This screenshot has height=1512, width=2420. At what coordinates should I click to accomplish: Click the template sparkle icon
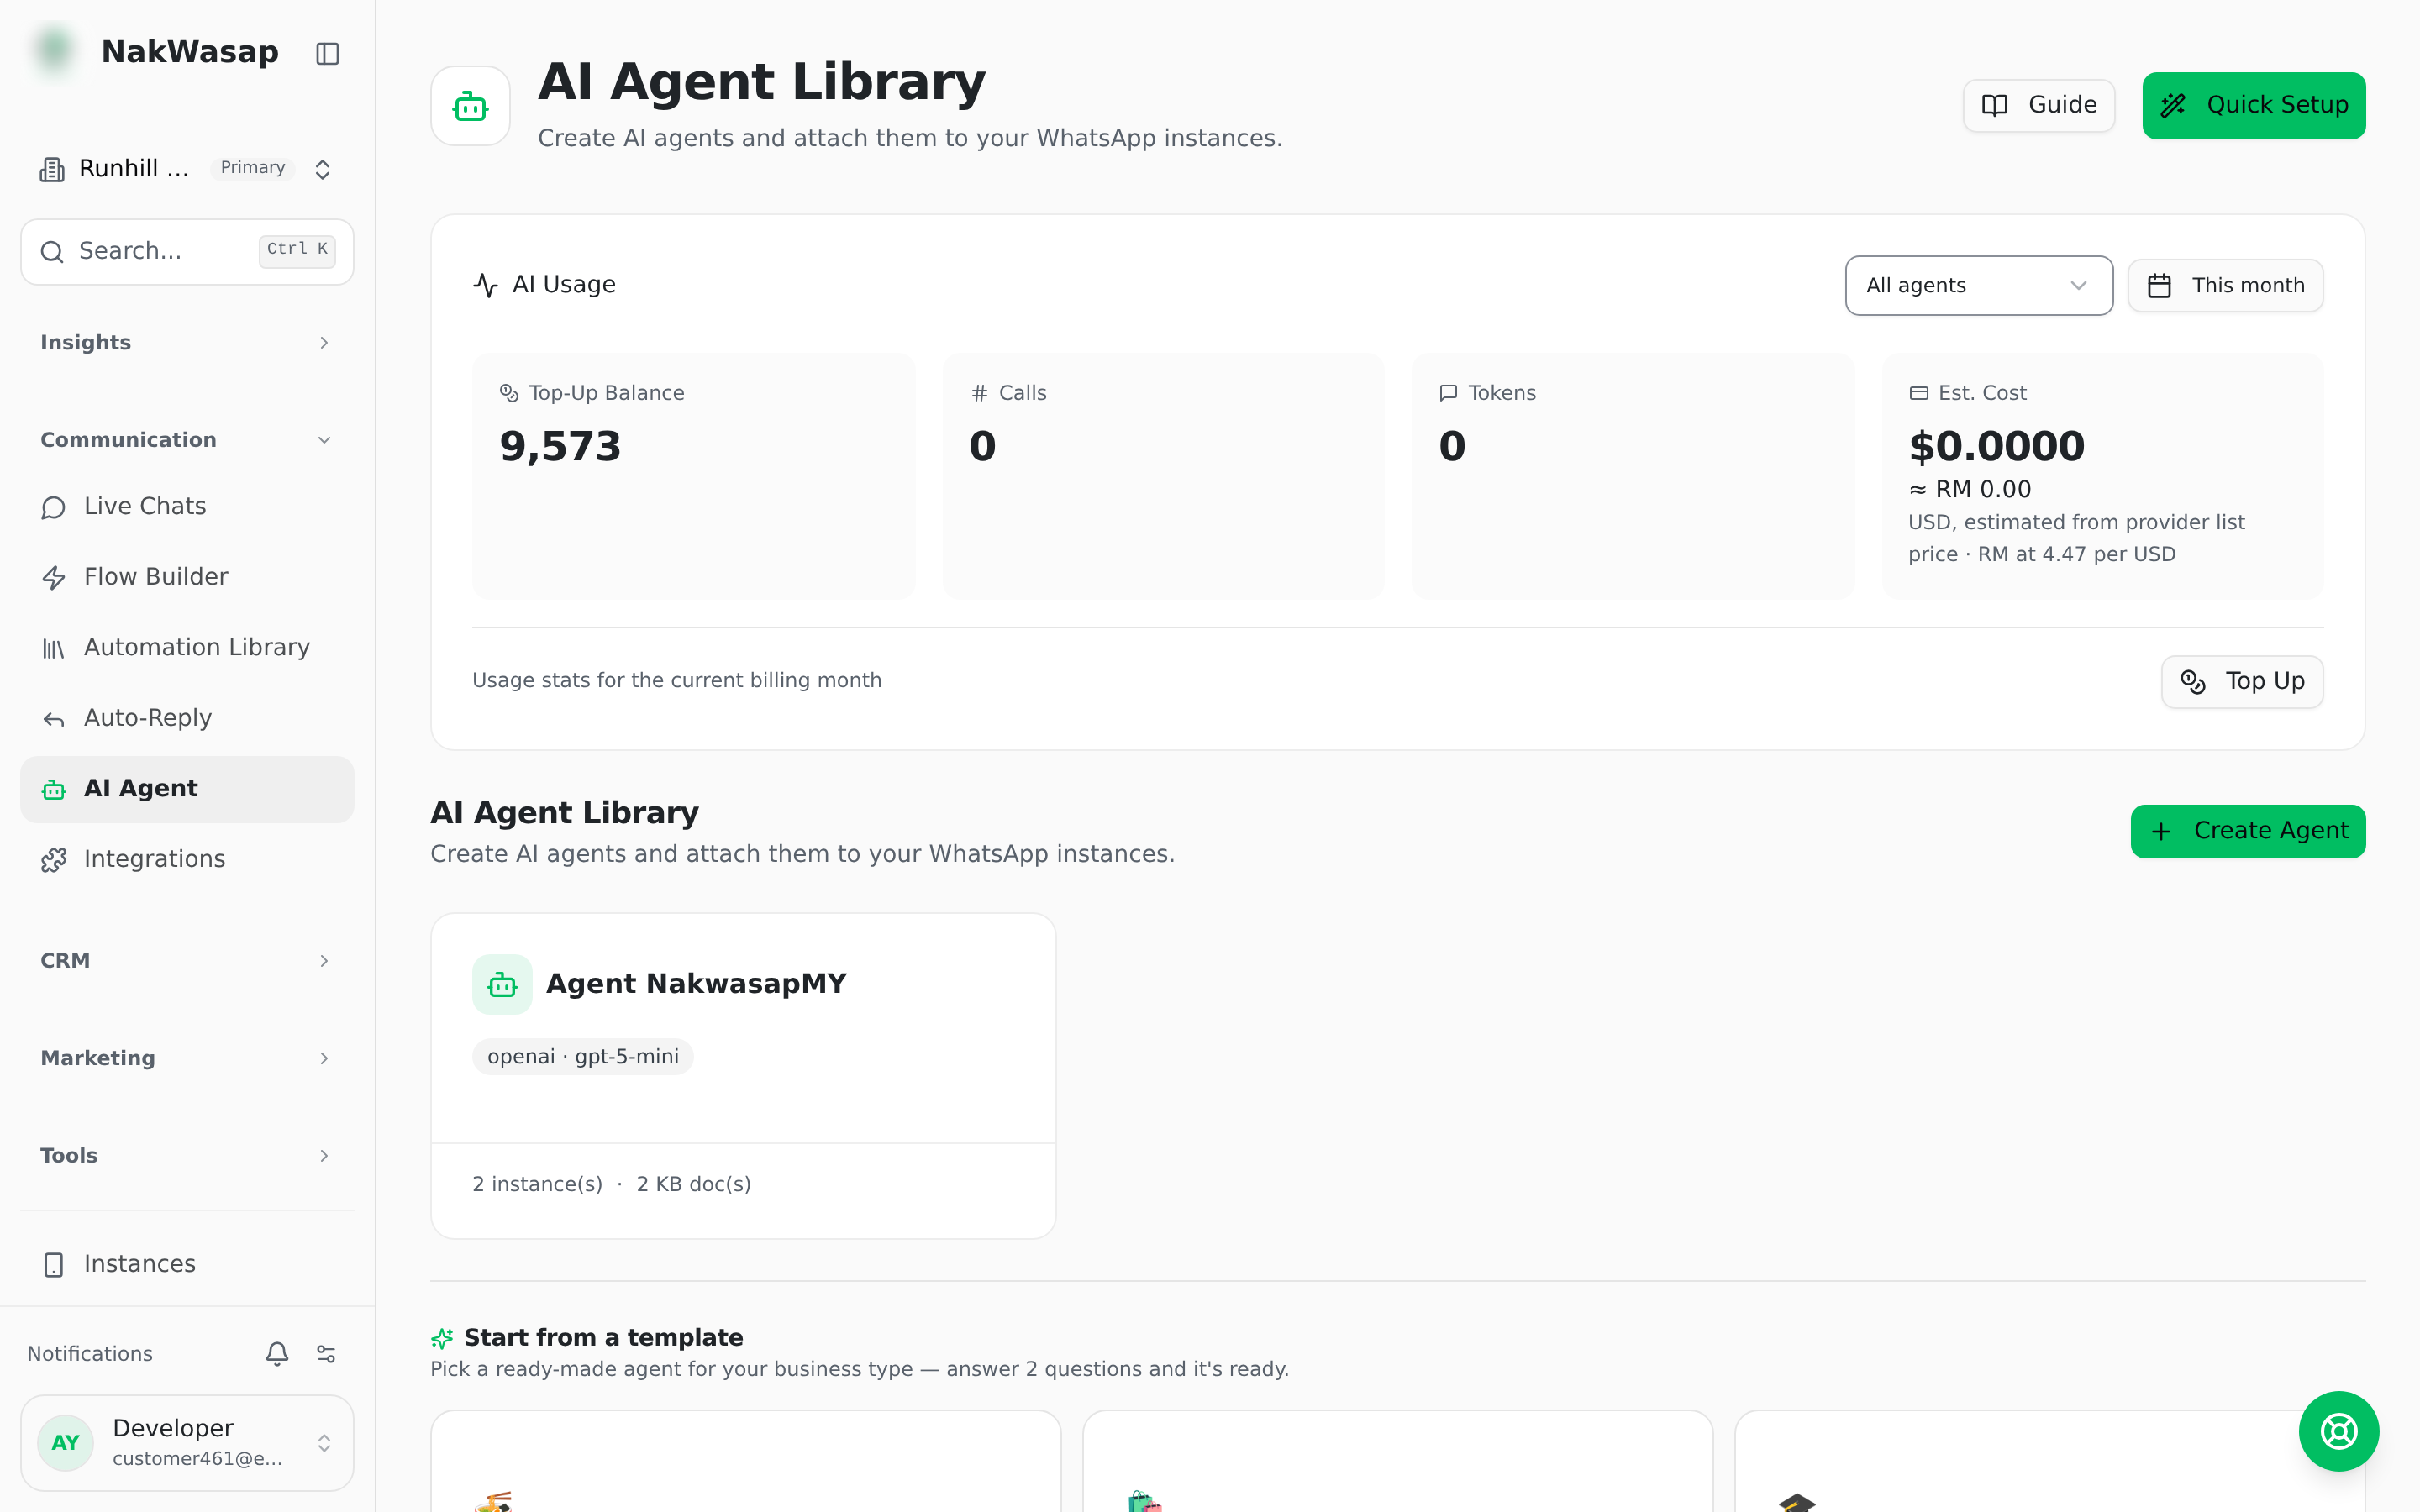(x=442, y=1338)
